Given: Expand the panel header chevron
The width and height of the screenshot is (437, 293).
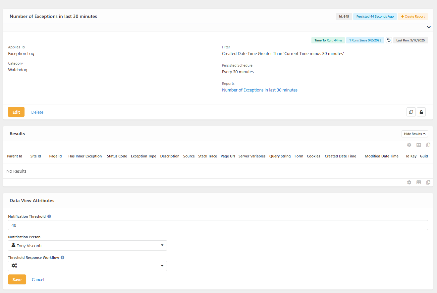Looking at the screenshot, I should click(x=428, y=27).
